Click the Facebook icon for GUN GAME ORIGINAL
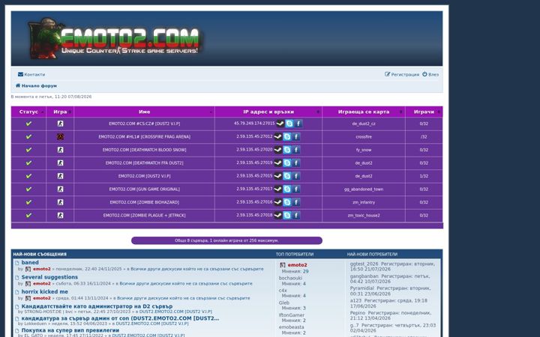 [295, 189]
